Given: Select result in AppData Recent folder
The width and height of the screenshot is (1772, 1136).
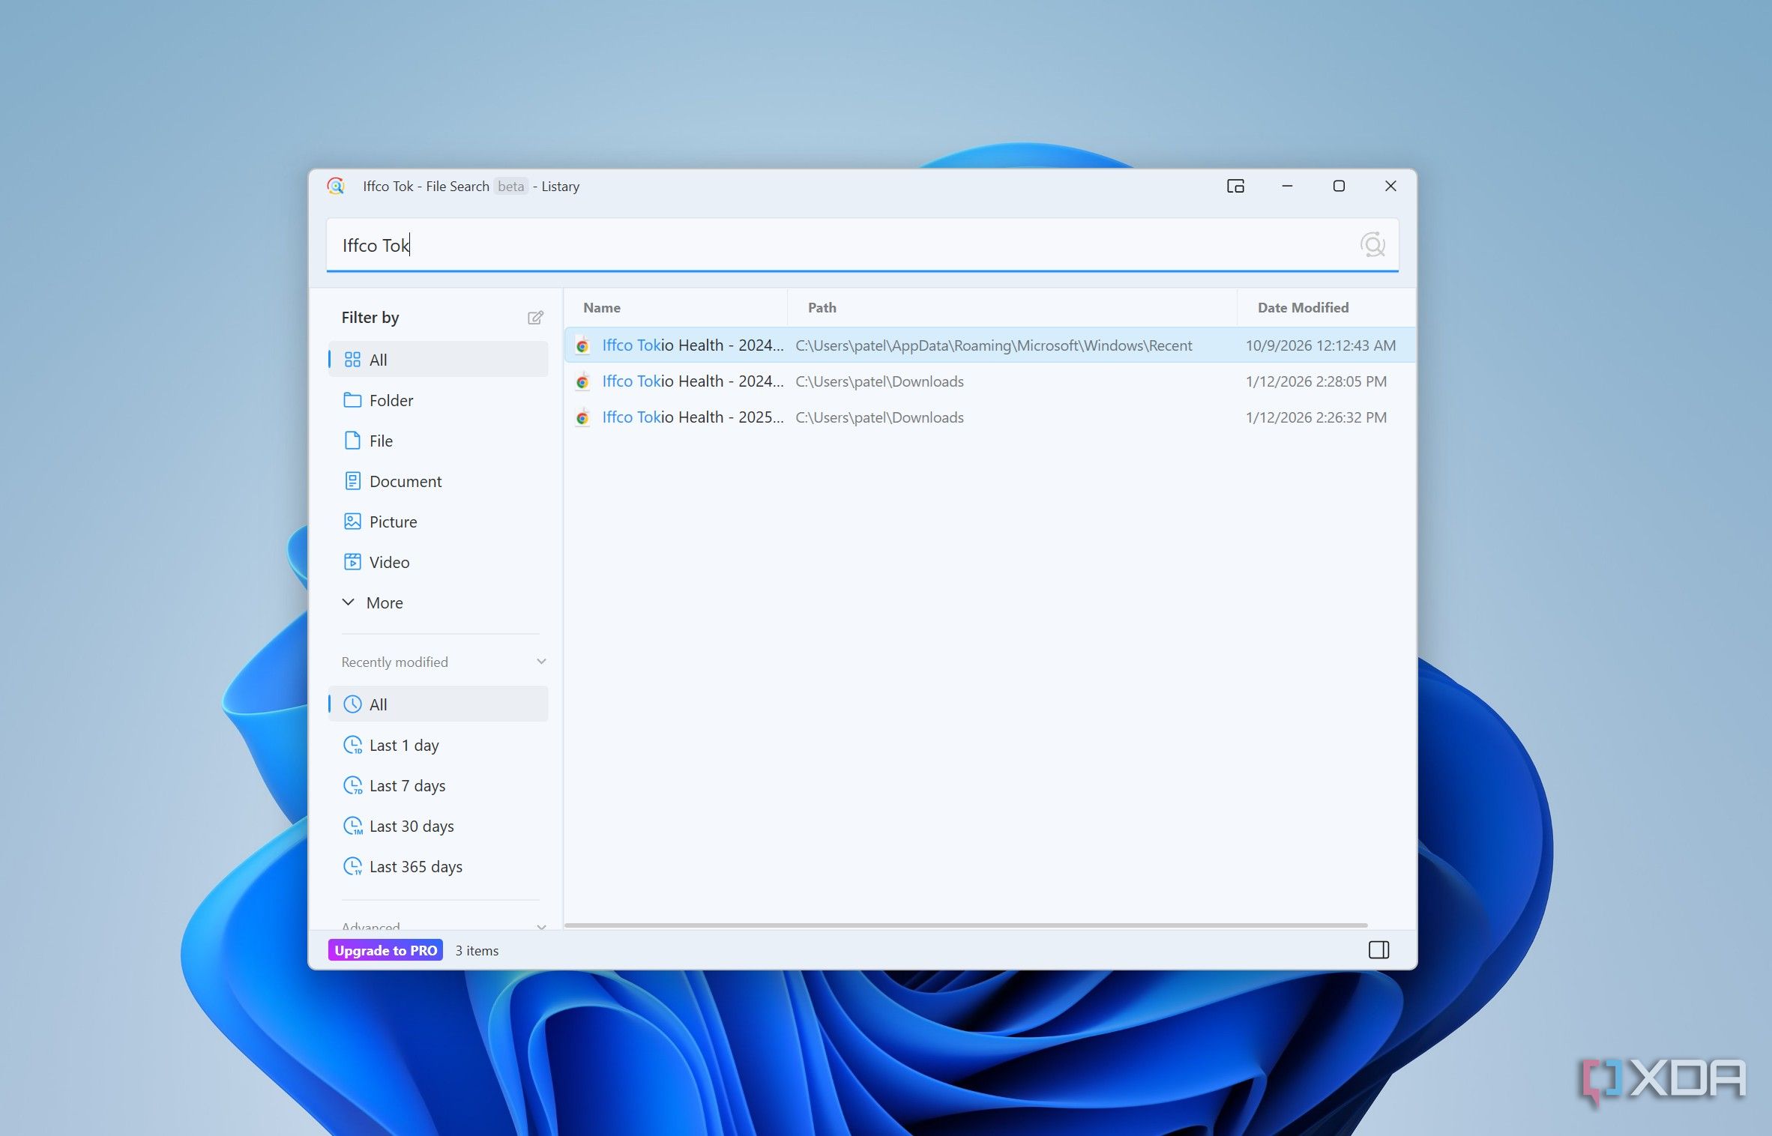Looking at the screenshot, I should tap(989, 345).
